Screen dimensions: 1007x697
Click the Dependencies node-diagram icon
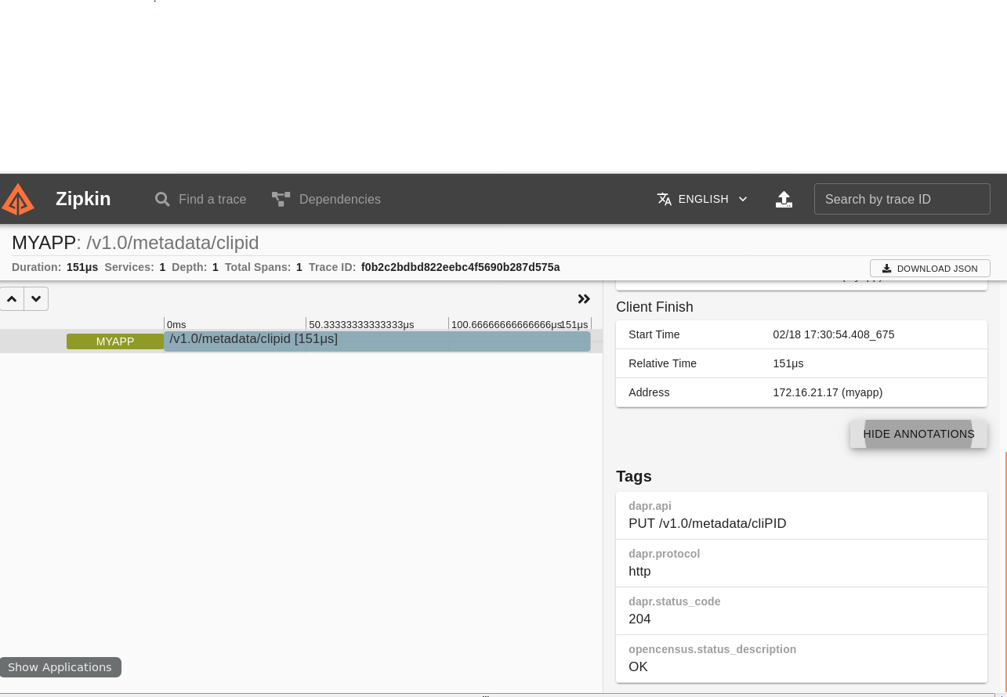point(281,199)
